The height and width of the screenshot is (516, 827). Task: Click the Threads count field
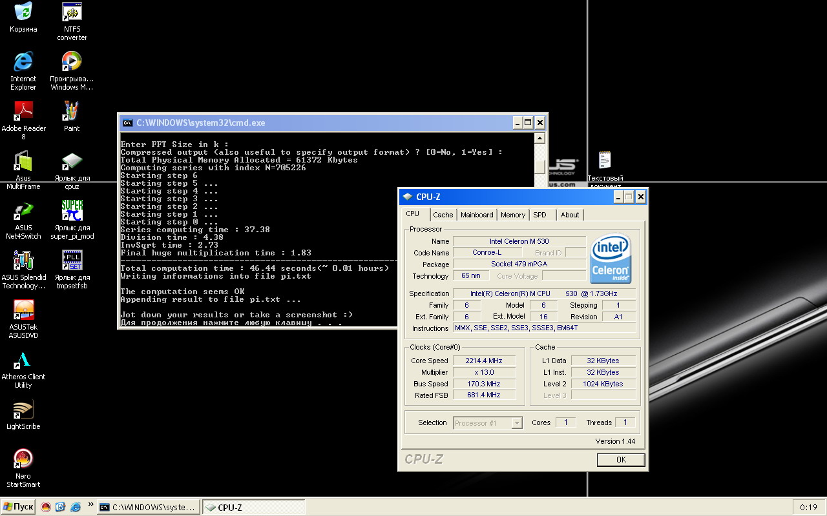625,422
